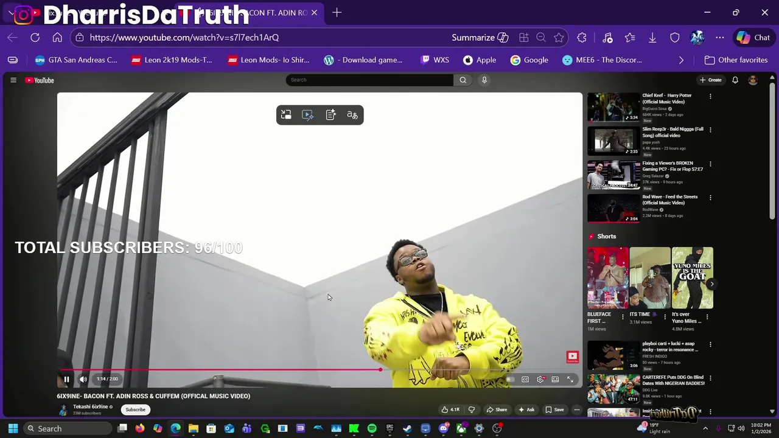
Task: Focus the YouTube search field
Action: (369, 80)
